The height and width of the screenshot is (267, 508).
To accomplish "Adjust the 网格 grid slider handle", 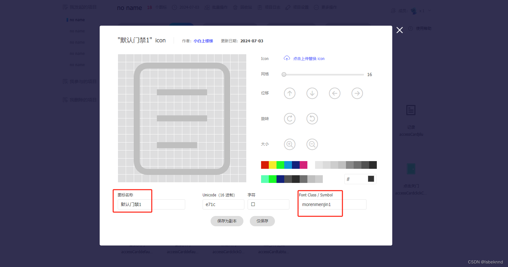I will (x=284, y=74).
